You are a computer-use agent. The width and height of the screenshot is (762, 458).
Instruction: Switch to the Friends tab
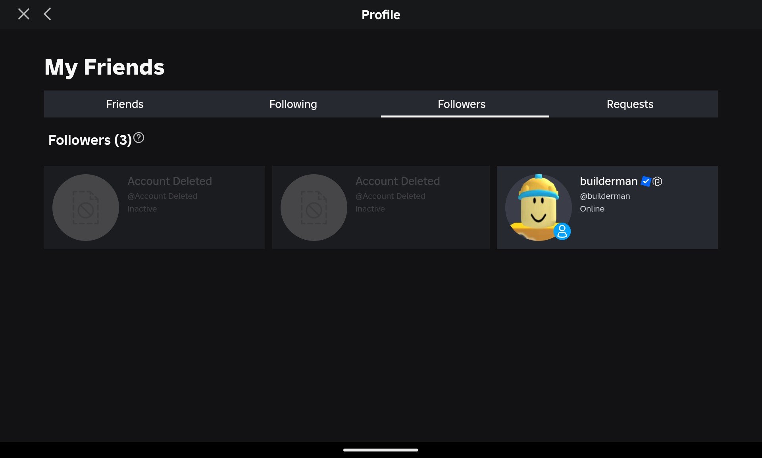pyautogui.click(x=125, y=104)
